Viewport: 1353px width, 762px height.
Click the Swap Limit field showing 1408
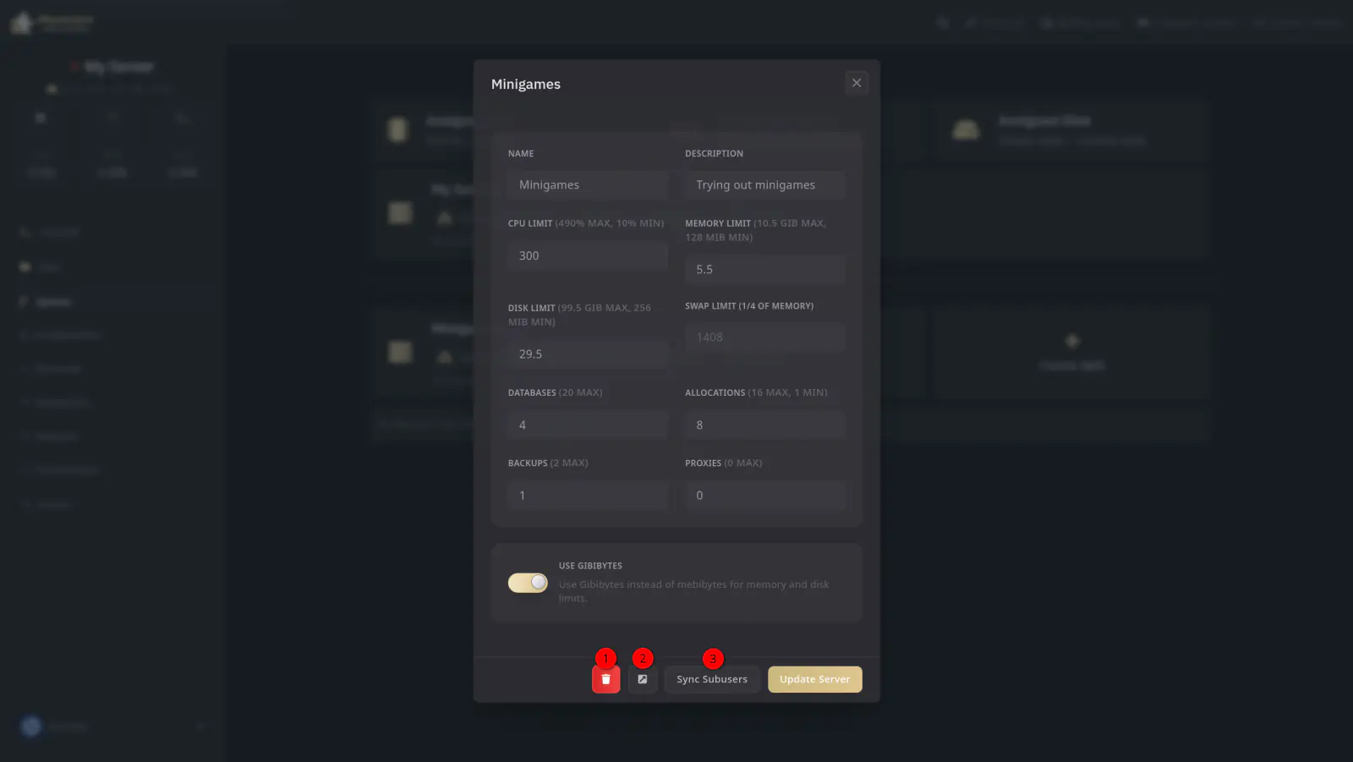[x=764, y=337]
